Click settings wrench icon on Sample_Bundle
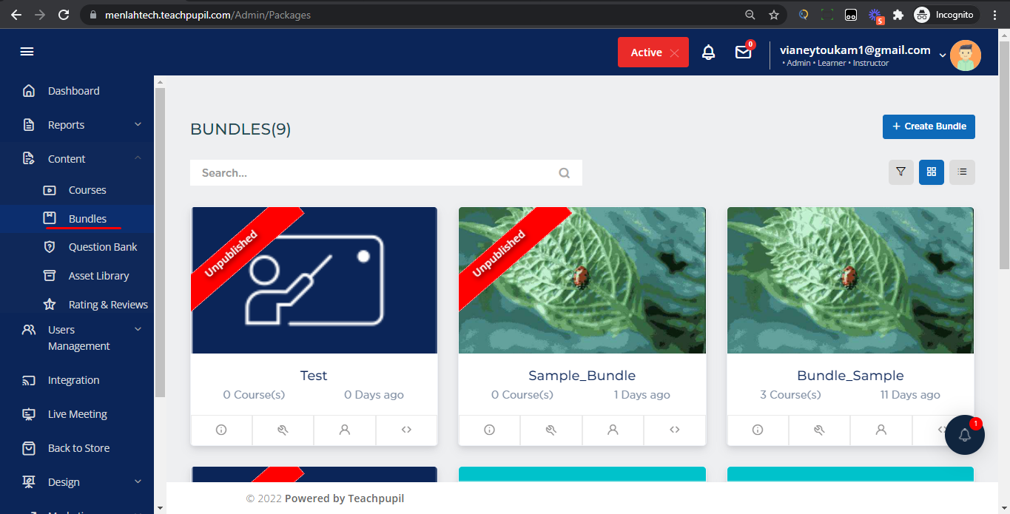 551,430
